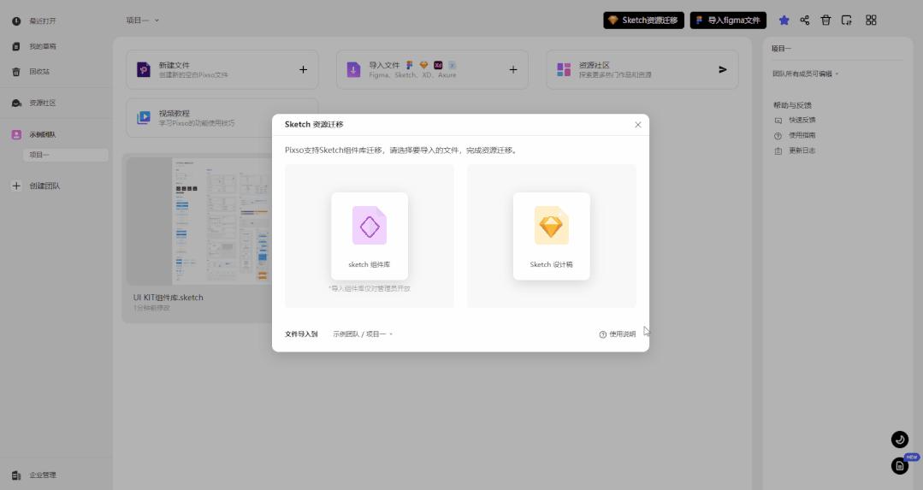Open the 视频教程 card
The height and width of the screenshot is (490, 923).
222,118
